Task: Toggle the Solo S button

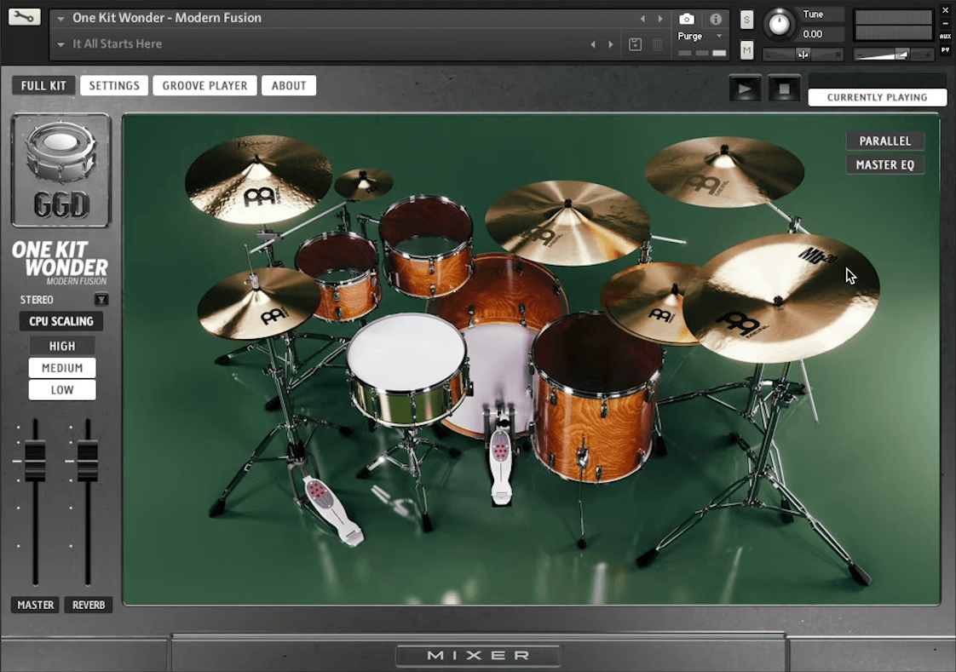Action: (746, 20)
